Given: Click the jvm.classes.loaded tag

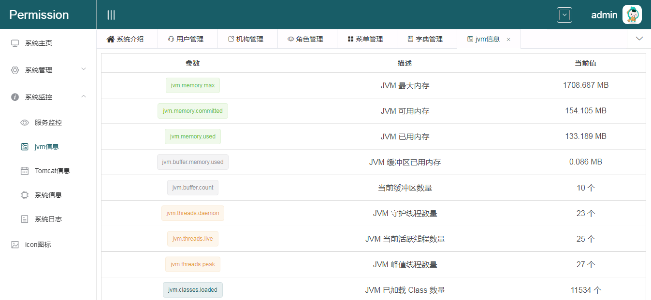Looking at the screenshot, I should pos(193,290).
